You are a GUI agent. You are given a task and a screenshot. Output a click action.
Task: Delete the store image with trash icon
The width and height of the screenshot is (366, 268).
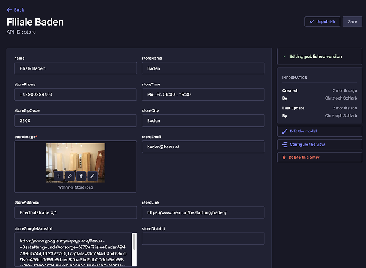click(81, 176)
